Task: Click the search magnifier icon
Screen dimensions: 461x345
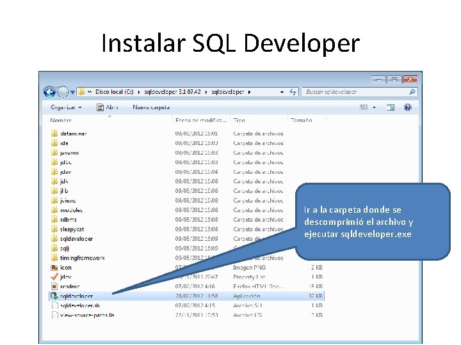Action: 412,92
